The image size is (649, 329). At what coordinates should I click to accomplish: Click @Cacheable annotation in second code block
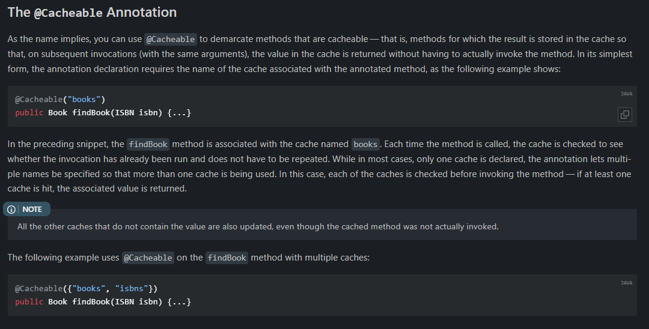[39, 289]
